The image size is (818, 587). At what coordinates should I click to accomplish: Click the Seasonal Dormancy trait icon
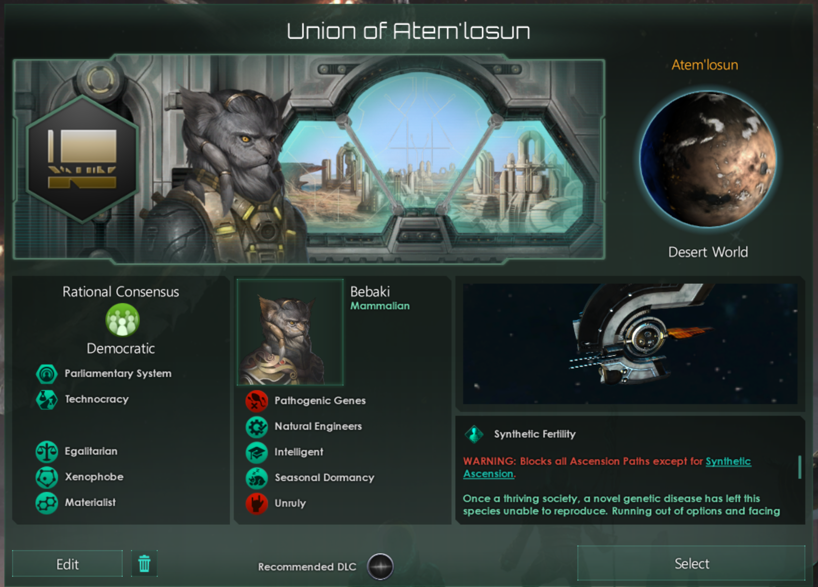point(257,478)
